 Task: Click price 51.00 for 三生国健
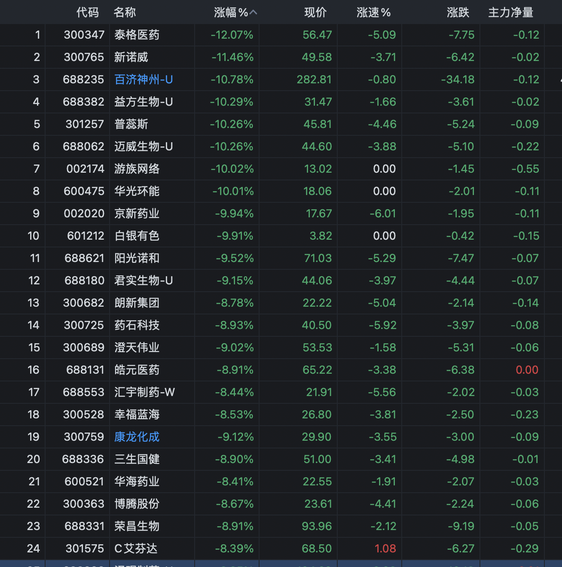318,459
